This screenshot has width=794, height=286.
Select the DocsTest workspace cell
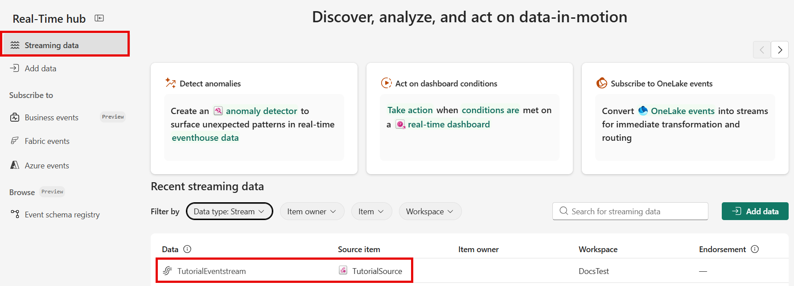pyautogui.click(x=593, y=271)
